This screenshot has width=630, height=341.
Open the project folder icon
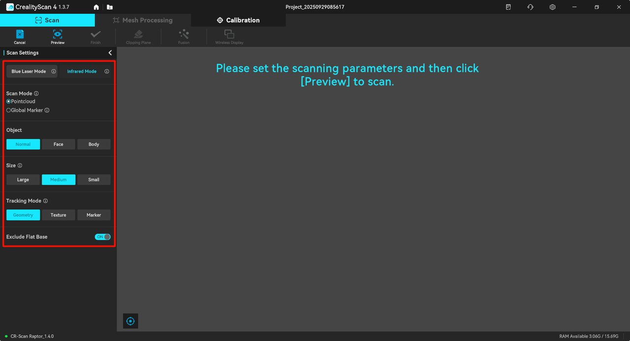click(x=109, y=7)
